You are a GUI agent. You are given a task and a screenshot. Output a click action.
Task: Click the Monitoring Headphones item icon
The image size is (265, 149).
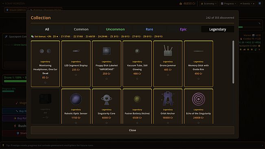(45, 51)
